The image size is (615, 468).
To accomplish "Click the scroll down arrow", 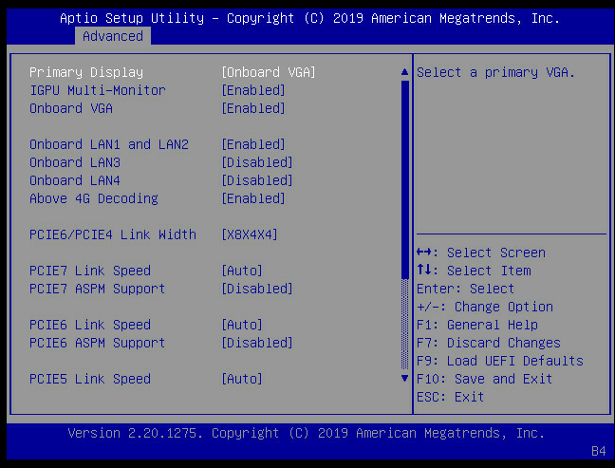I will tap(404, 379).
